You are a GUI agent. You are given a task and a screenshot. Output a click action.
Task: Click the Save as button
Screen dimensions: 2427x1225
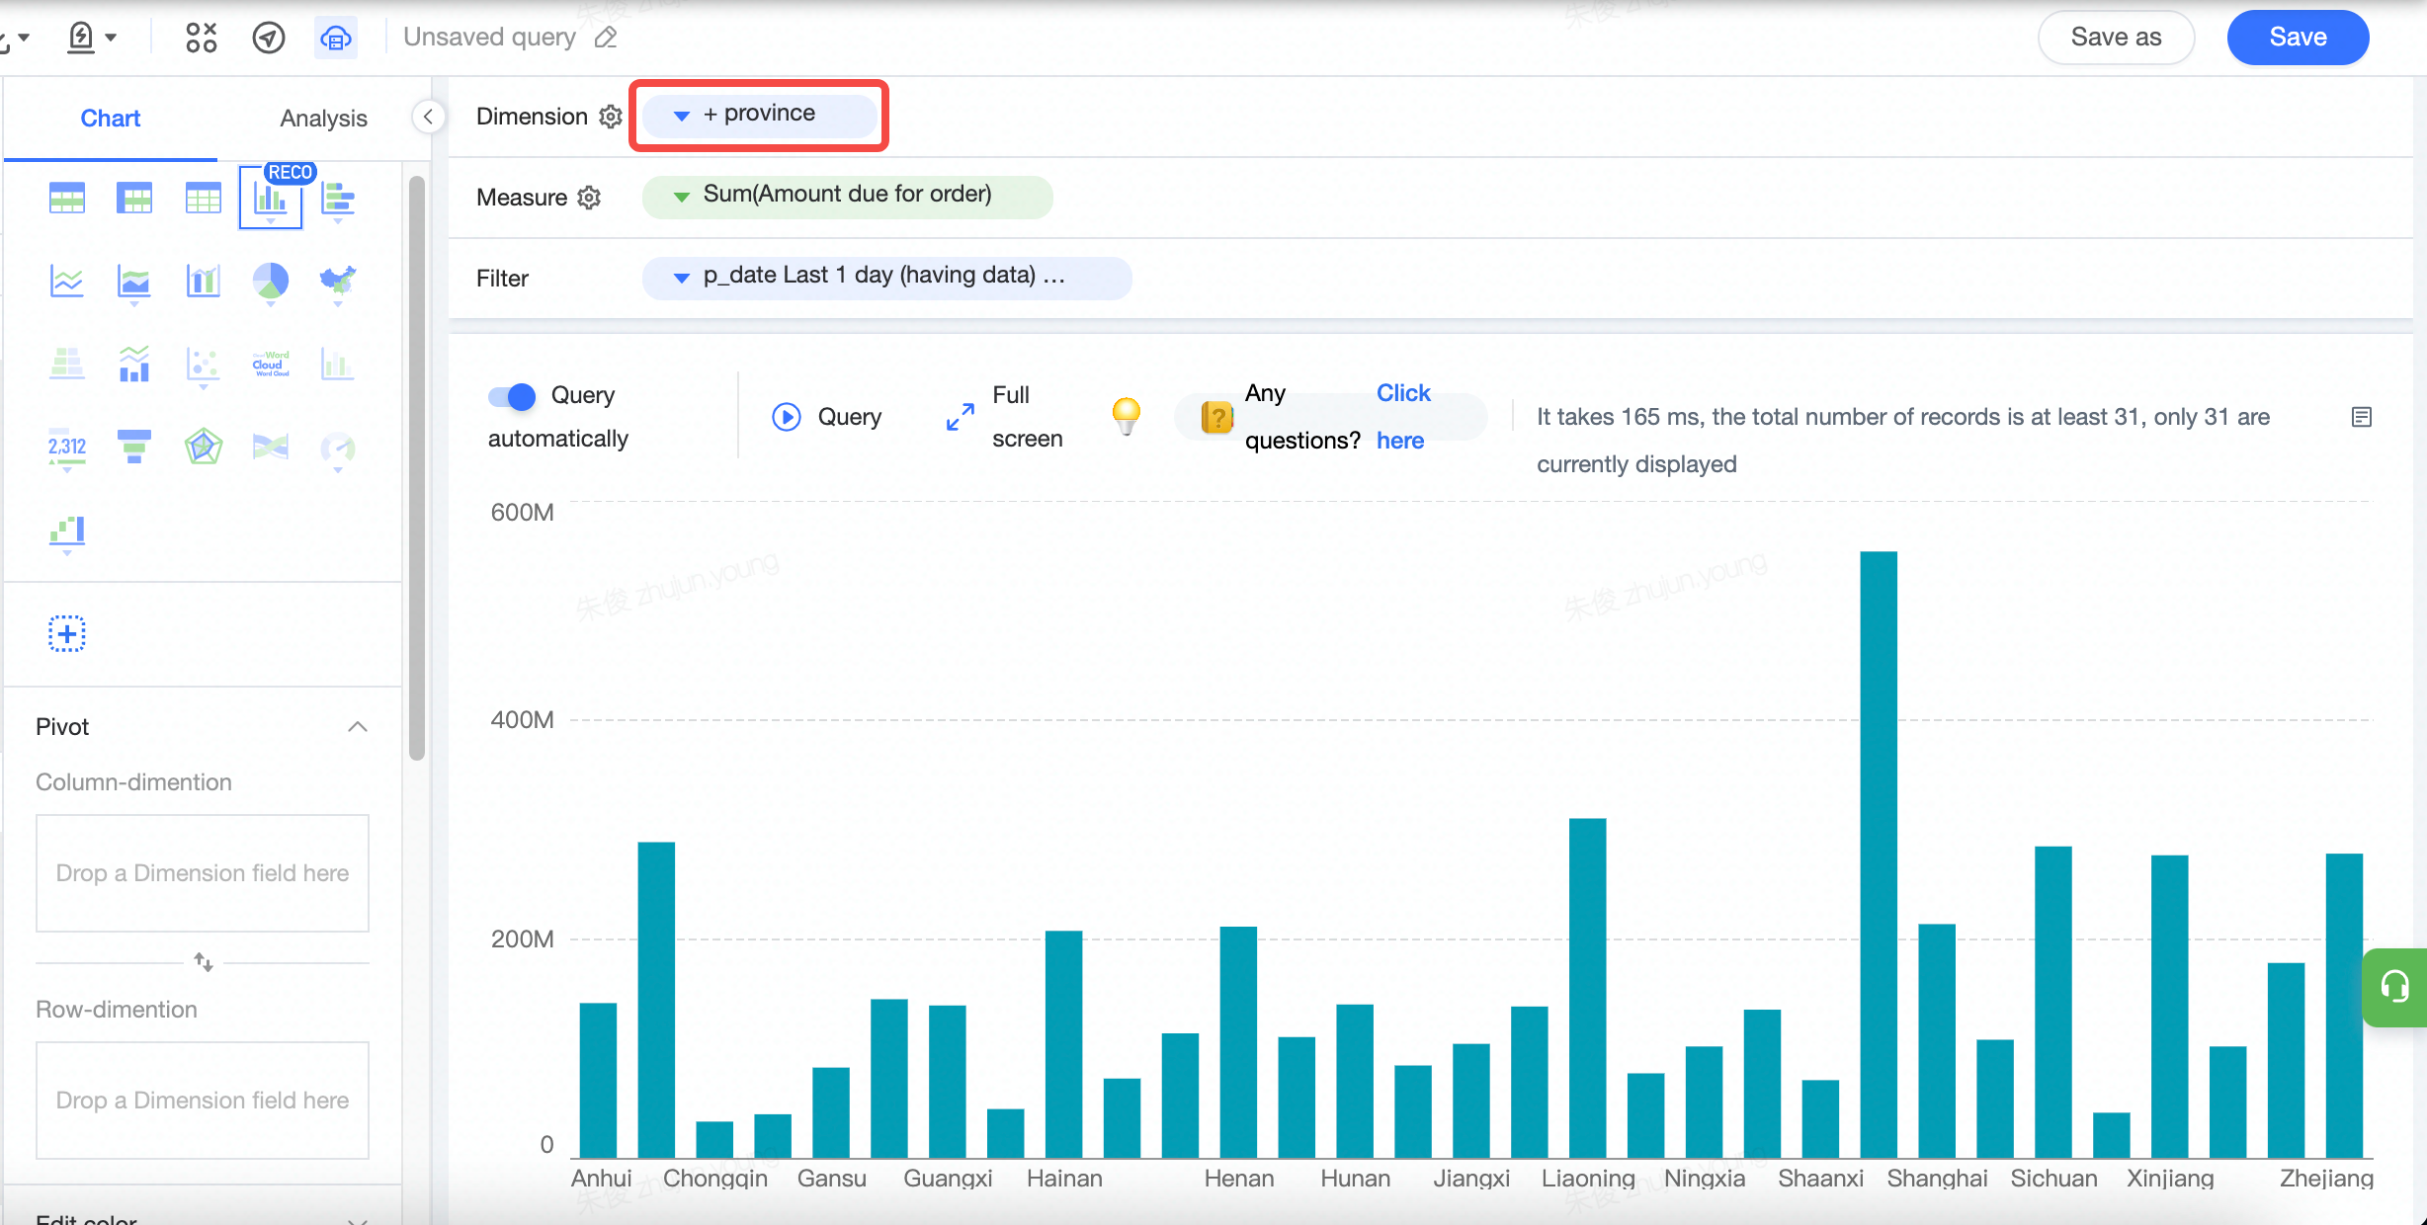(2116, 38)
